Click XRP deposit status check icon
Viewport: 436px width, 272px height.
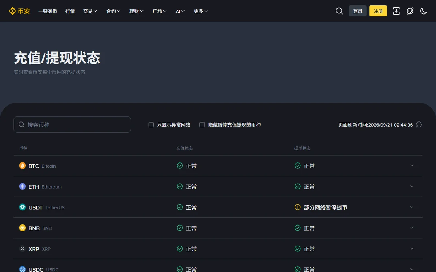point(180,248)
